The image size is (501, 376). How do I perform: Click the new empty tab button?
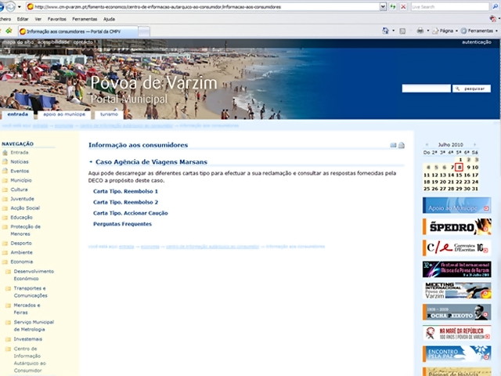[x=144, y=31]
